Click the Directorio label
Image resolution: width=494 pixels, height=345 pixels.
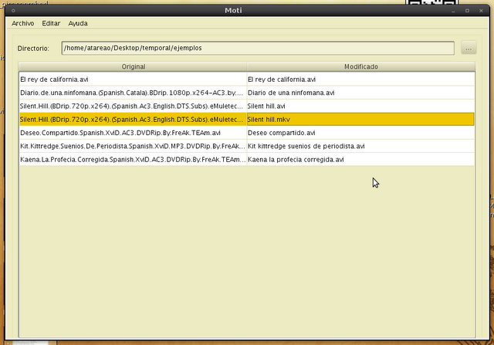tap(33, 49)
